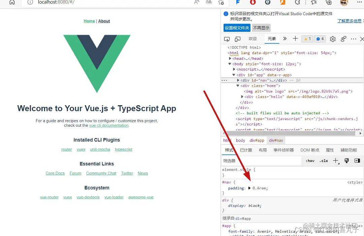The width and height of the screenshot is (364, 236).
Task: Toggle the rendering emulation paintbrush icon
Action: [x=346, y=161]
